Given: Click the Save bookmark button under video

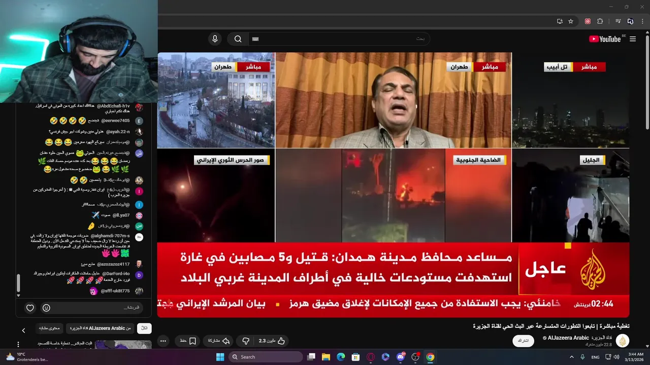Looking at the screenshot, I should [x=188, y=341].
